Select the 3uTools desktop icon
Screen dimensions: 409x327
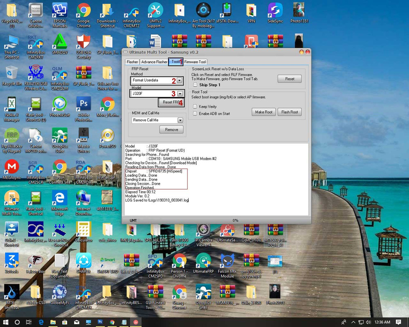coord(12,263)
